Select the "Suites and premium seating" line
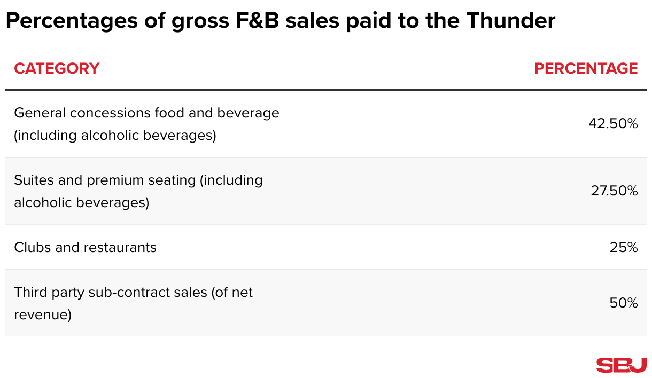Image resolution: width=652 pixels, height=378 pixels. coord(138,180)
